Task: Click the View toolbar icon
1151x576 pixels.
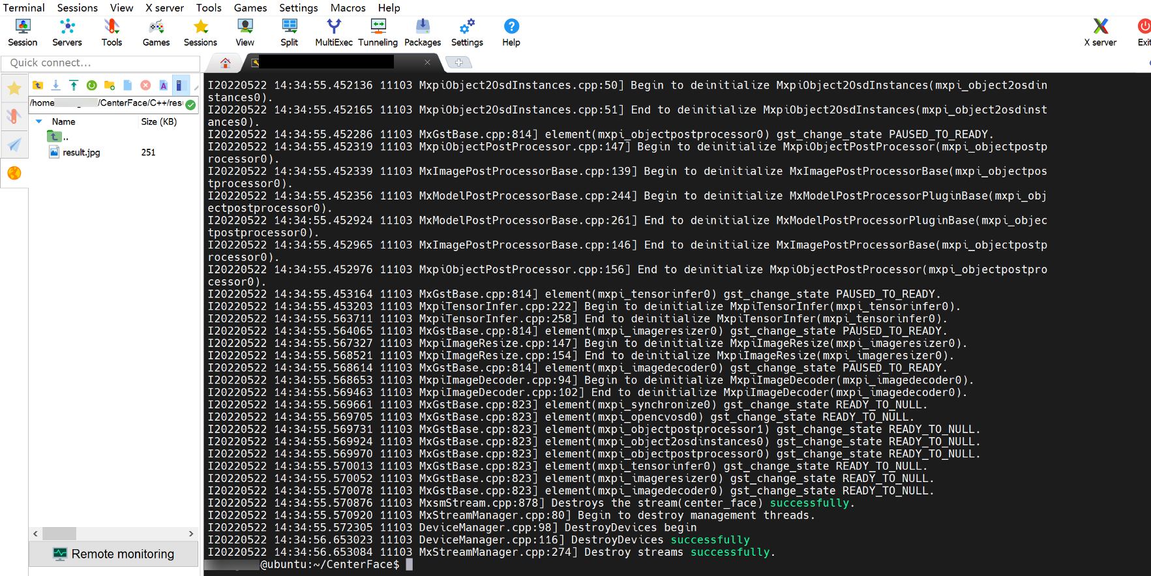Action: pyautogui.click(x=245, y=33)
